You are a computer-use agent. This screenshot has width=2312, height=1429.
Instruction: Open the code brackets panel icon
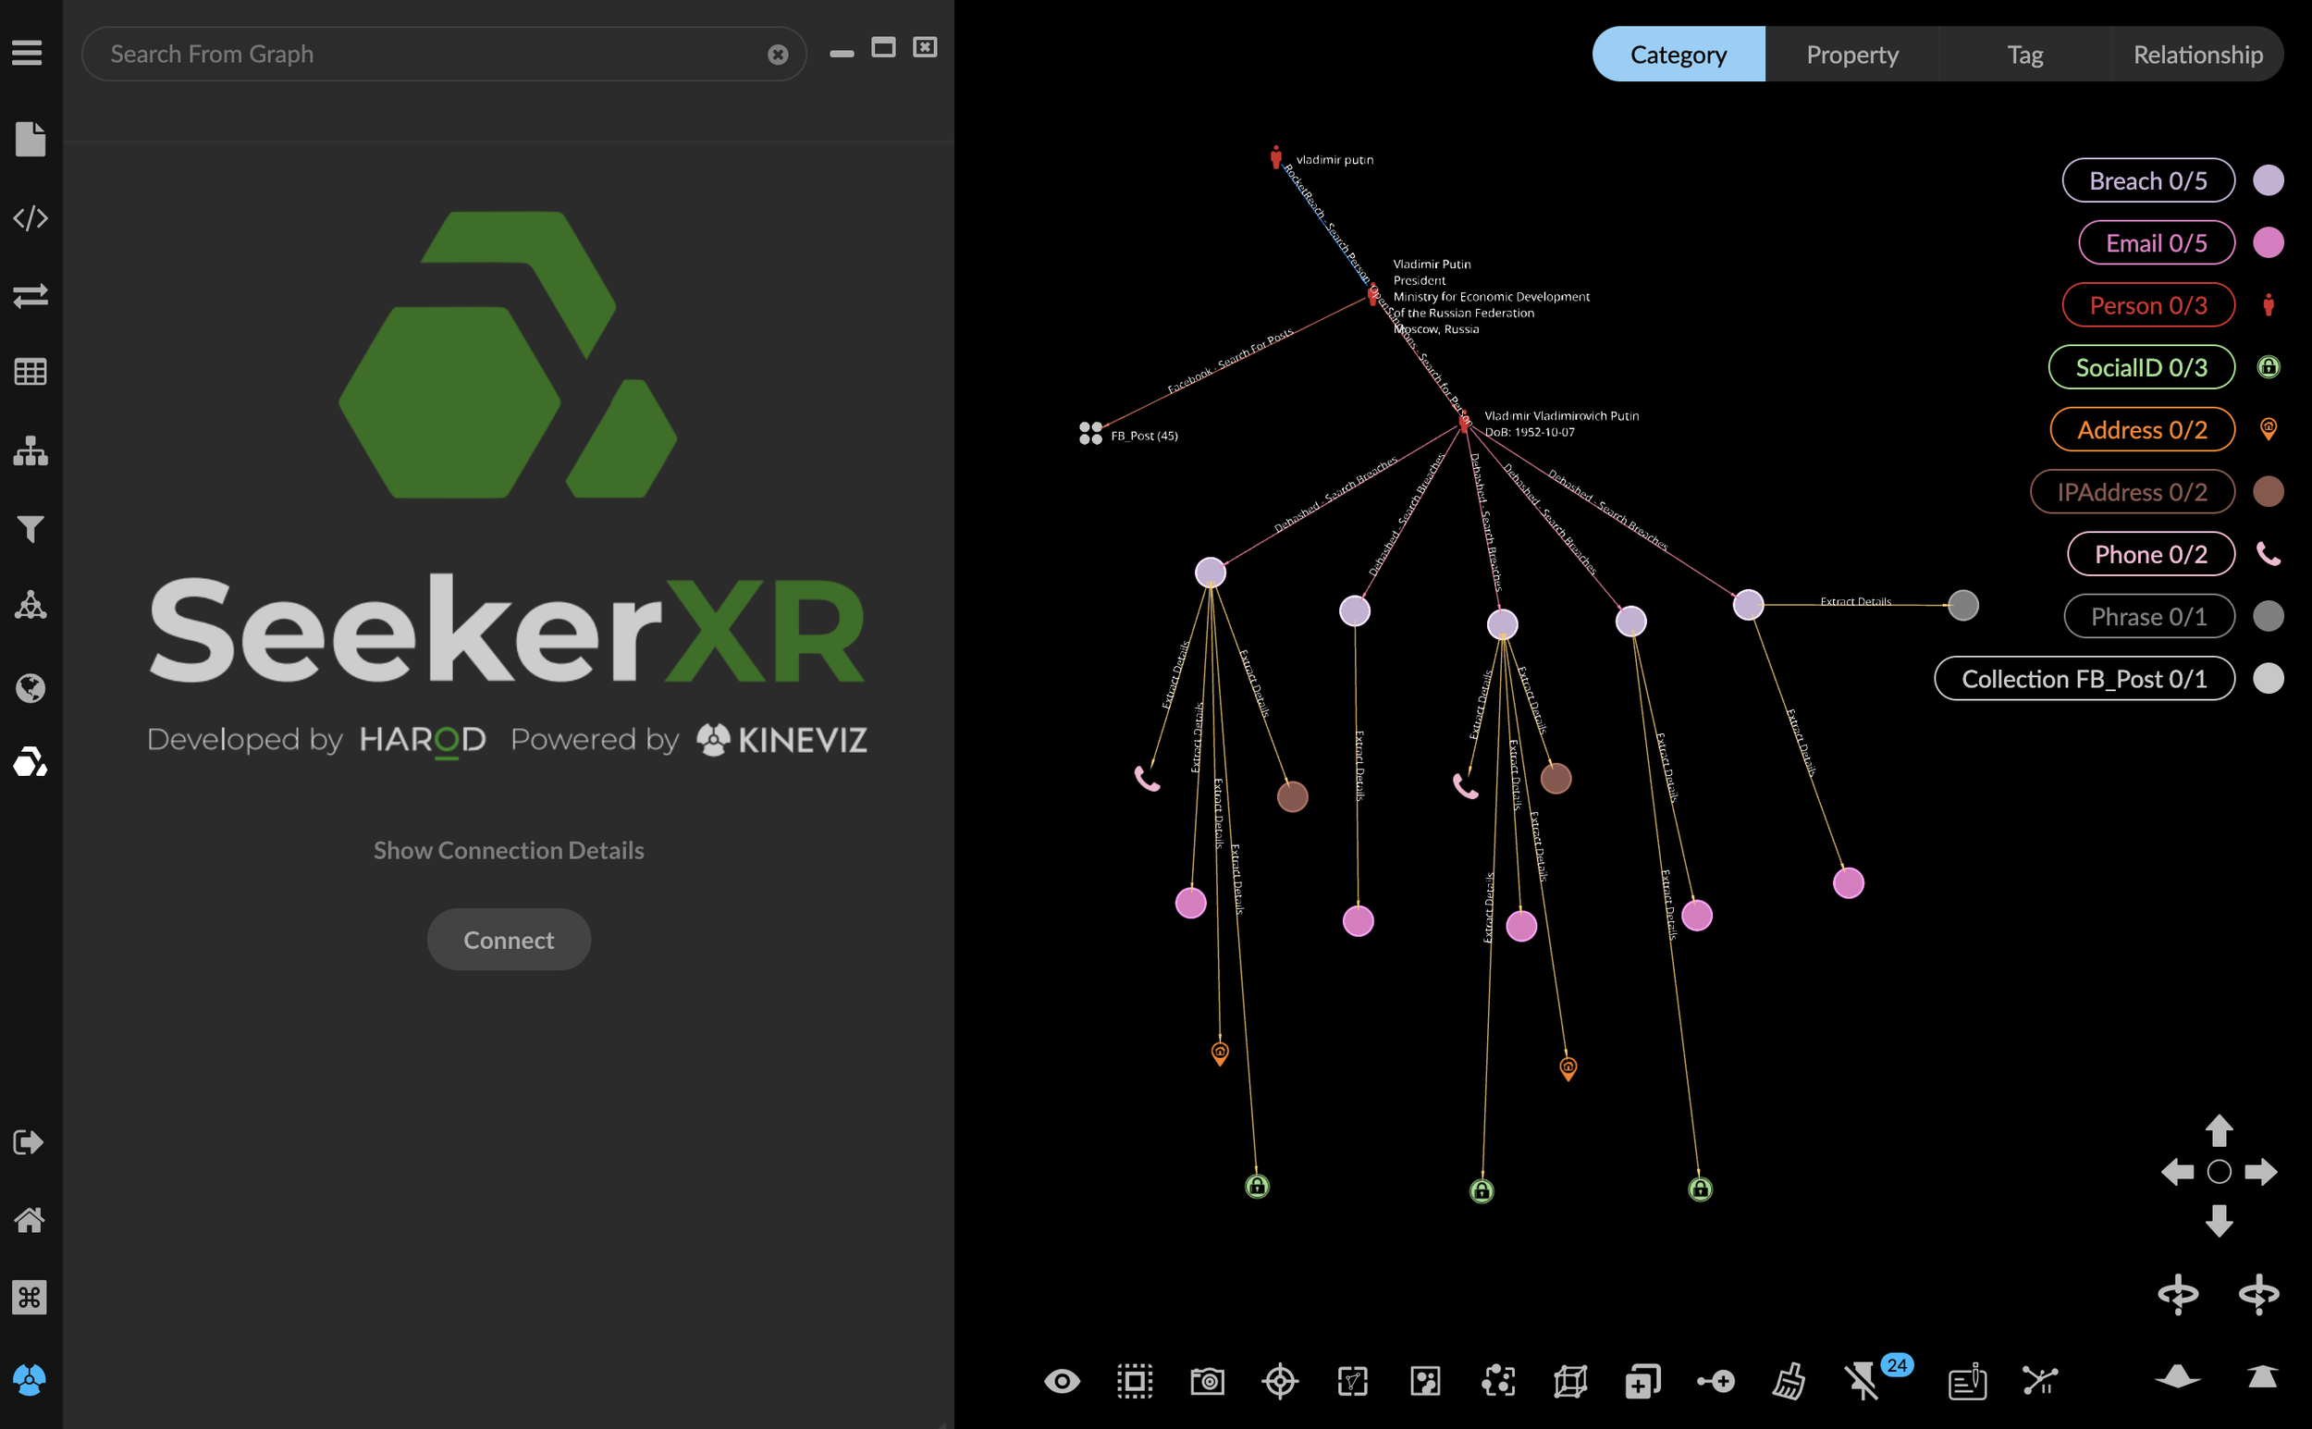(31, 218)
